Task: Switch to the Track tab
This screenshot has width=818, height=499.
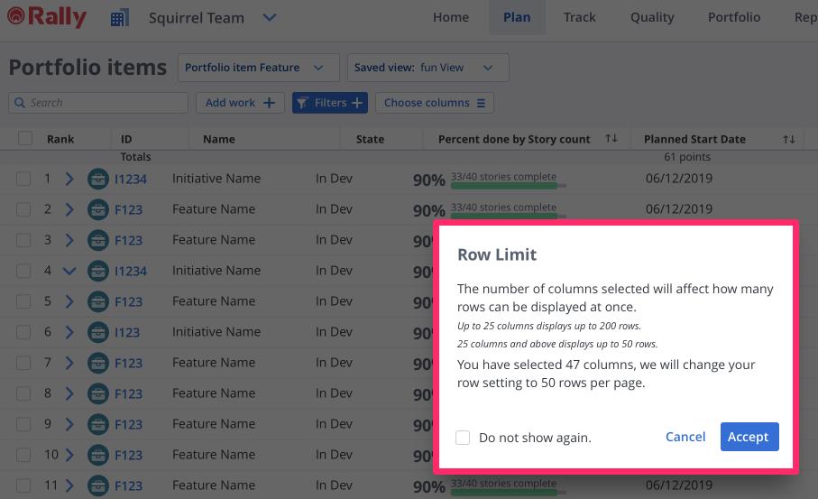Action: coord(579,17)
